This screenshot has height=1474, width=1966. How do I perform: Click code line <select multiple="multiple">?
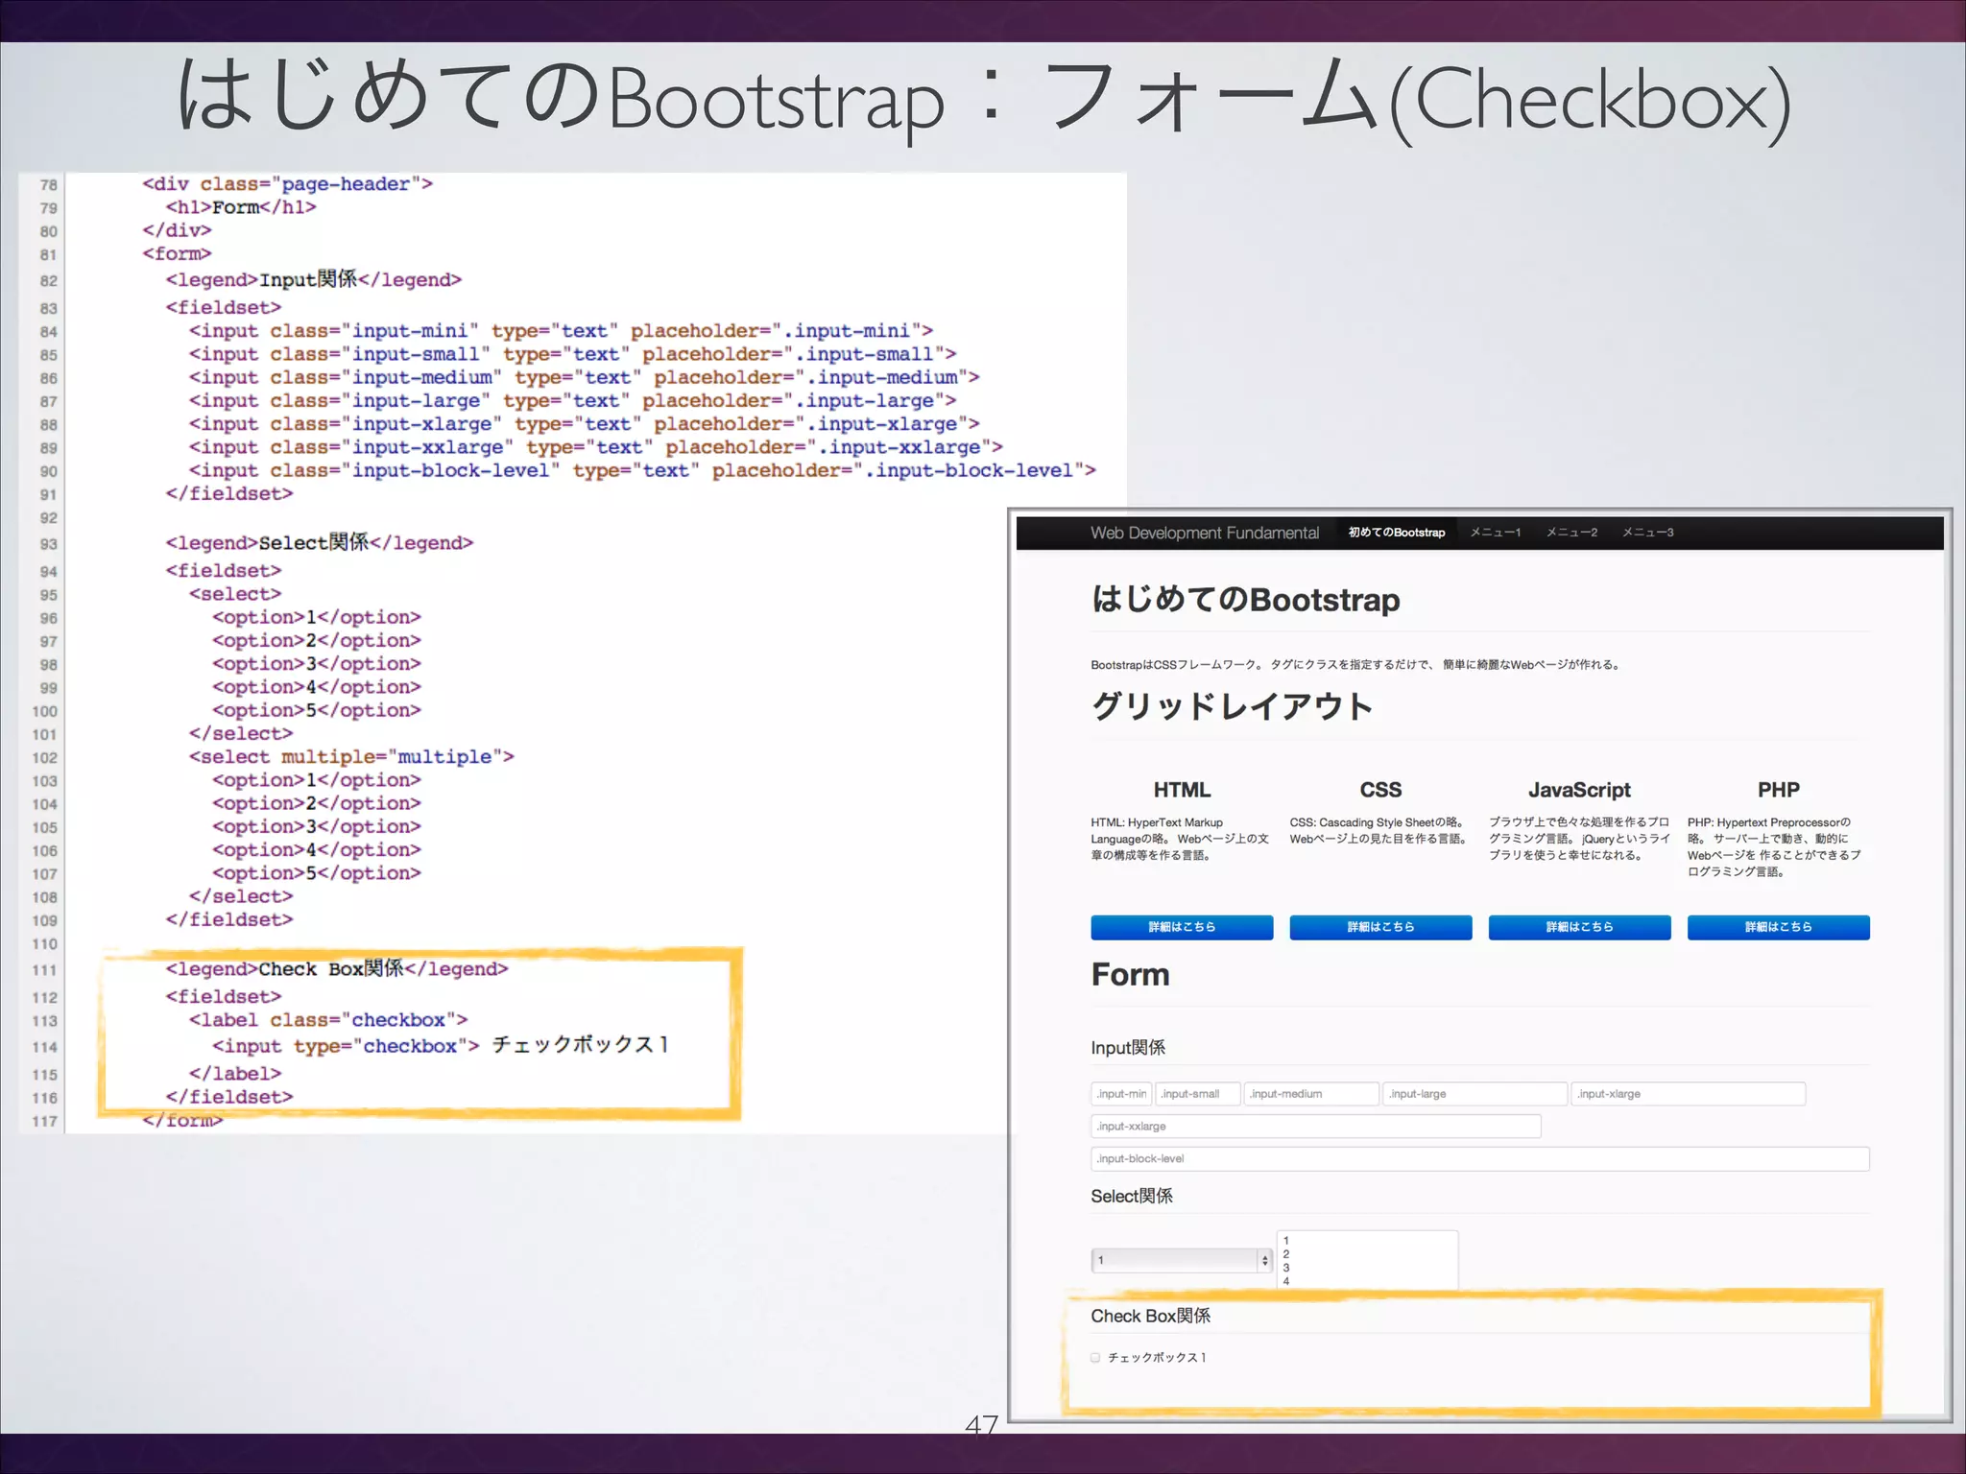click(351, 757)
